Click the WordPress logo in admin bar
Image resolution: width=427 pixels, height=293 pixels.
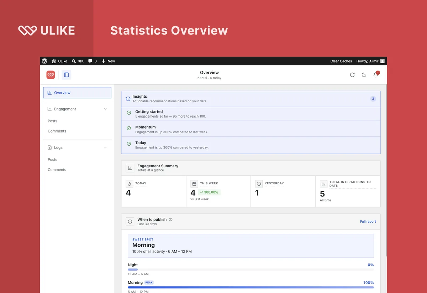[x=44, y=61]
